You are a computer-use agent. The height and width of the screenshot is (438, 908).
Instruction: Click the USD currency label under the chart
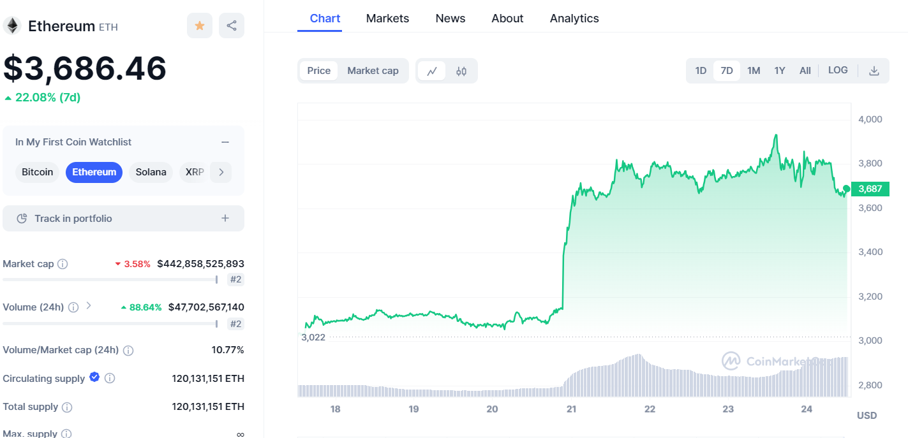867,416
